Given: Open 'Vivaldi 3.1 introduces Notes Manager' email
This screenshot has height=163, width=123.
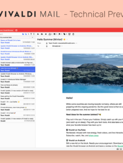Looking at the screenshot, I should point(18,81).
